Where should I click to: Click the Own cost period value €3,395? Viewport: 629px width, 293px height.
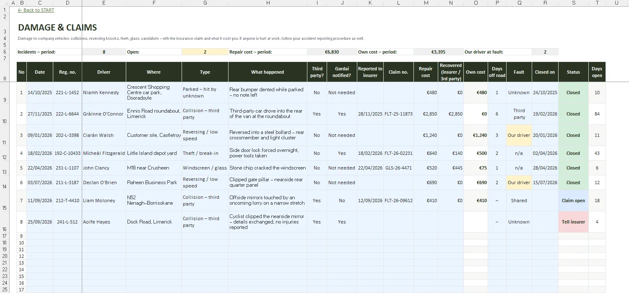pyautogui.click(x=438, y=52)
